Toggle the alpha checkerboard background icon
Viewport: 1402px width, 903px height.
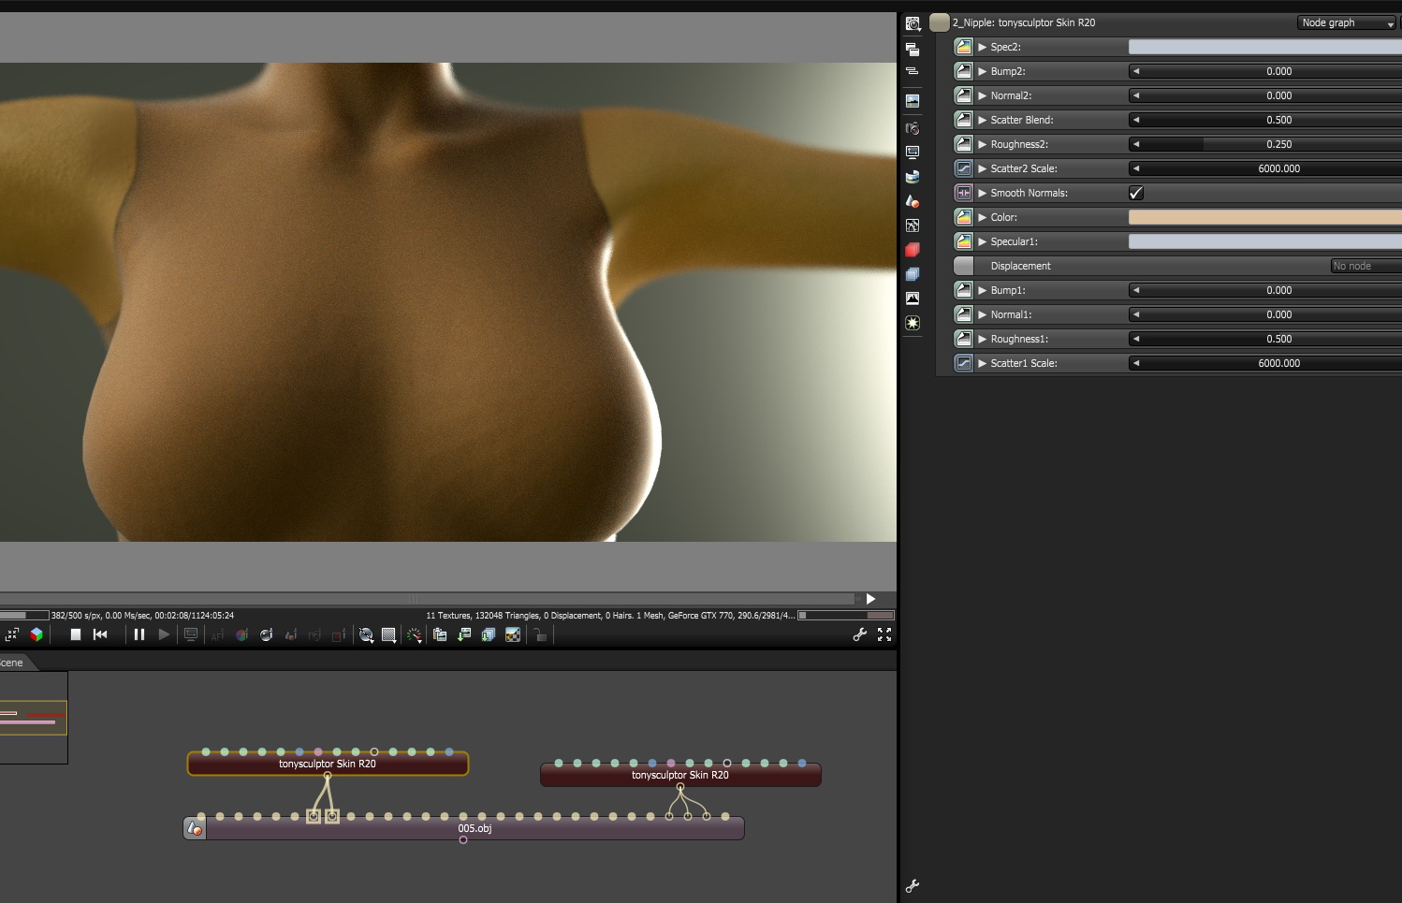point(513,635)
